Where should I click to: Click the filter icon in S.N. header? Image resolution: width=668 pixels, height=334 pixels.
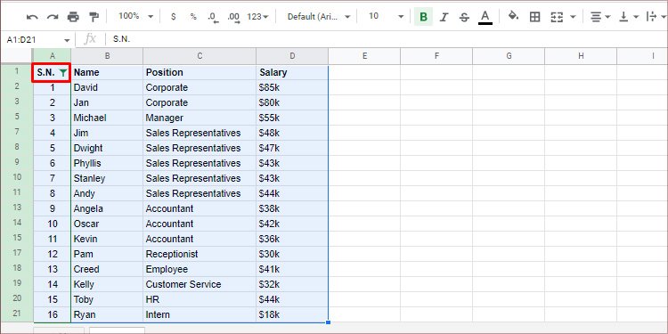click(63, 73)
